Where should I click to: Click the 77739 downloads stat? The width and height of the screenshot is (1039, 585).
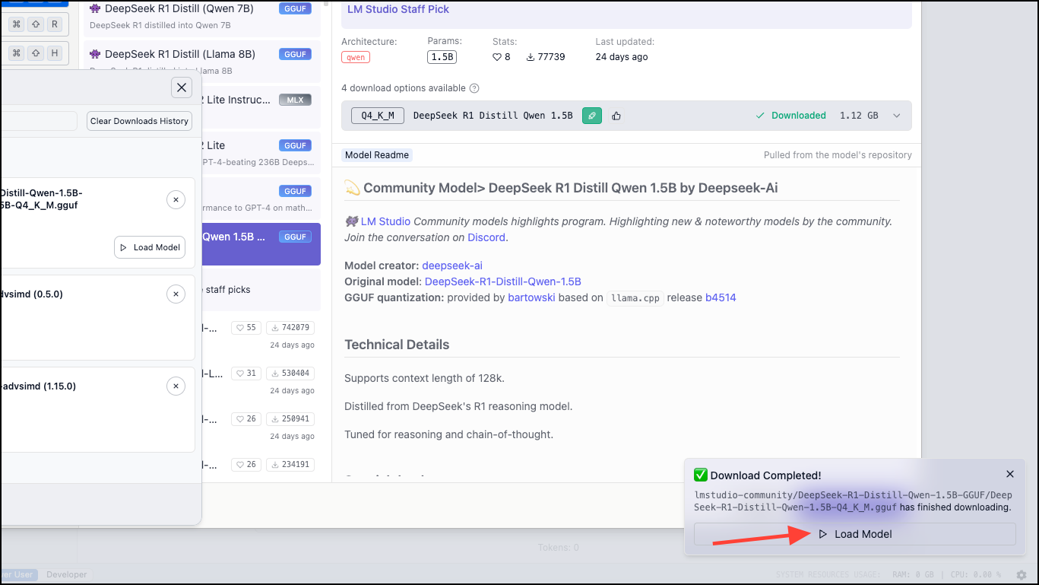click(x=546, y=57)
